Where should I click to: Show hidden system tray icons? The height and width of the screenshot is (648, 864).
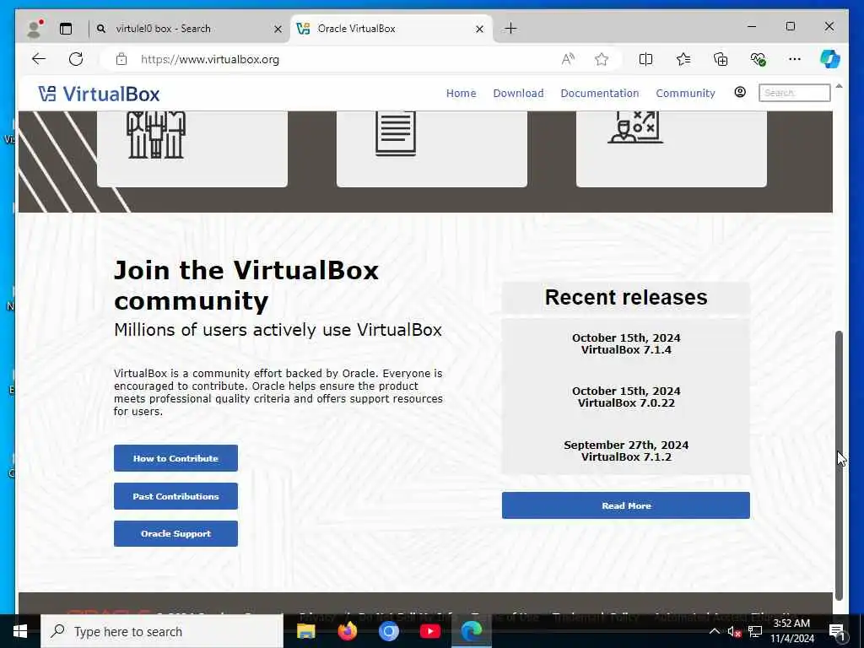pos(714,631)
